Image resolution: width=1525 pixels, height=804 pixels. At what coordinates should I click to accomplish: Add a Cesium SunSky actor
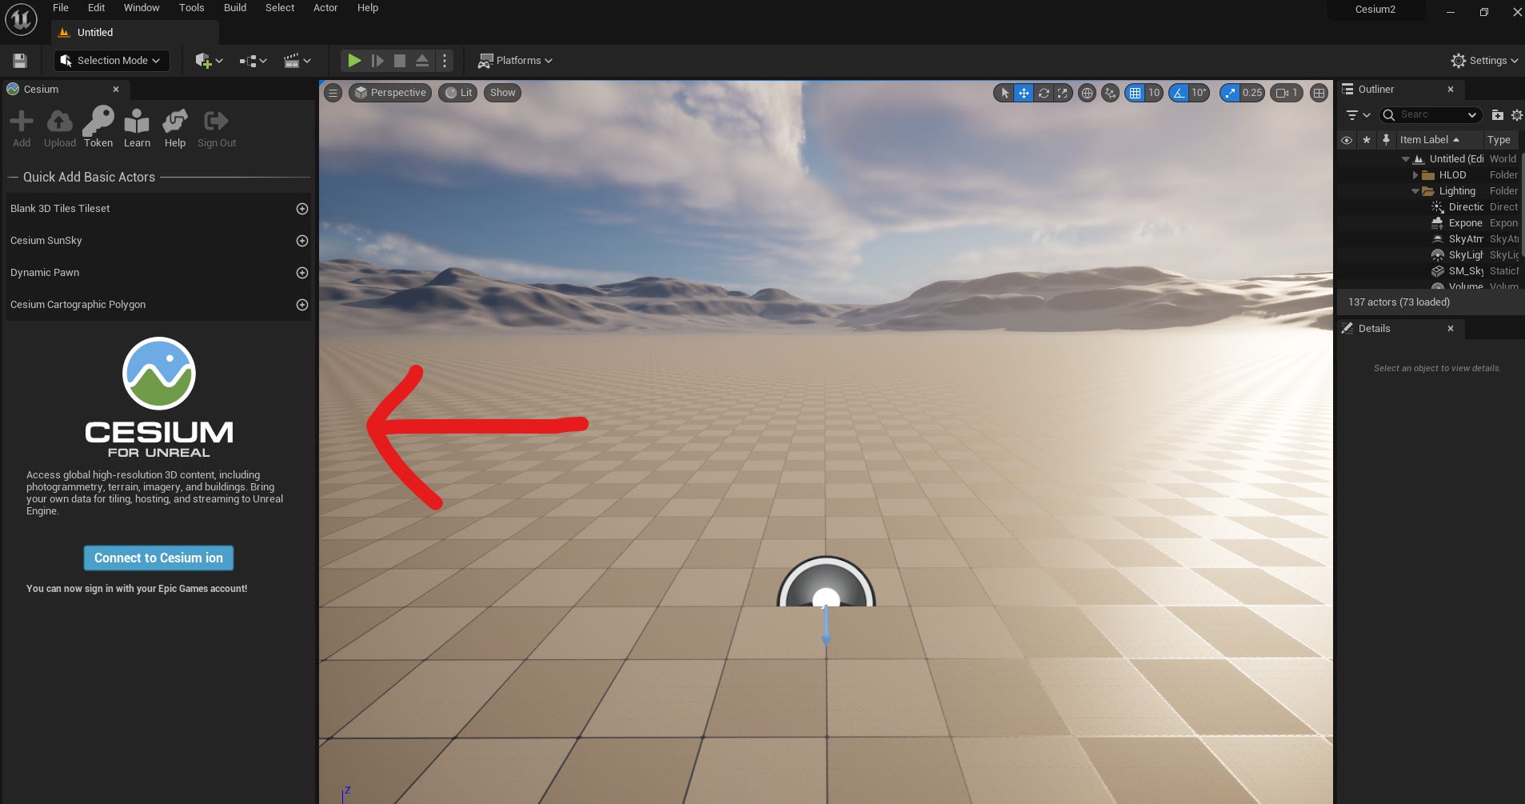301,240
